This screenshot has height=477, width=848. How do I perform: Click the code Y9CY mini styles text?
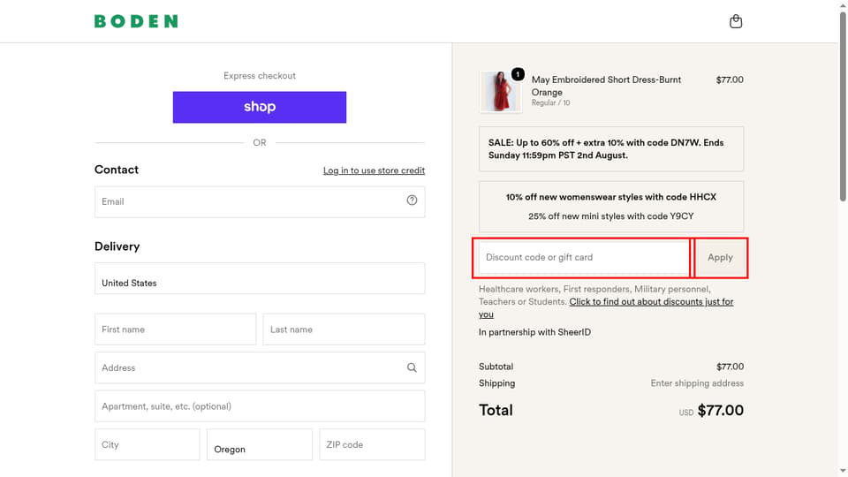611,216
